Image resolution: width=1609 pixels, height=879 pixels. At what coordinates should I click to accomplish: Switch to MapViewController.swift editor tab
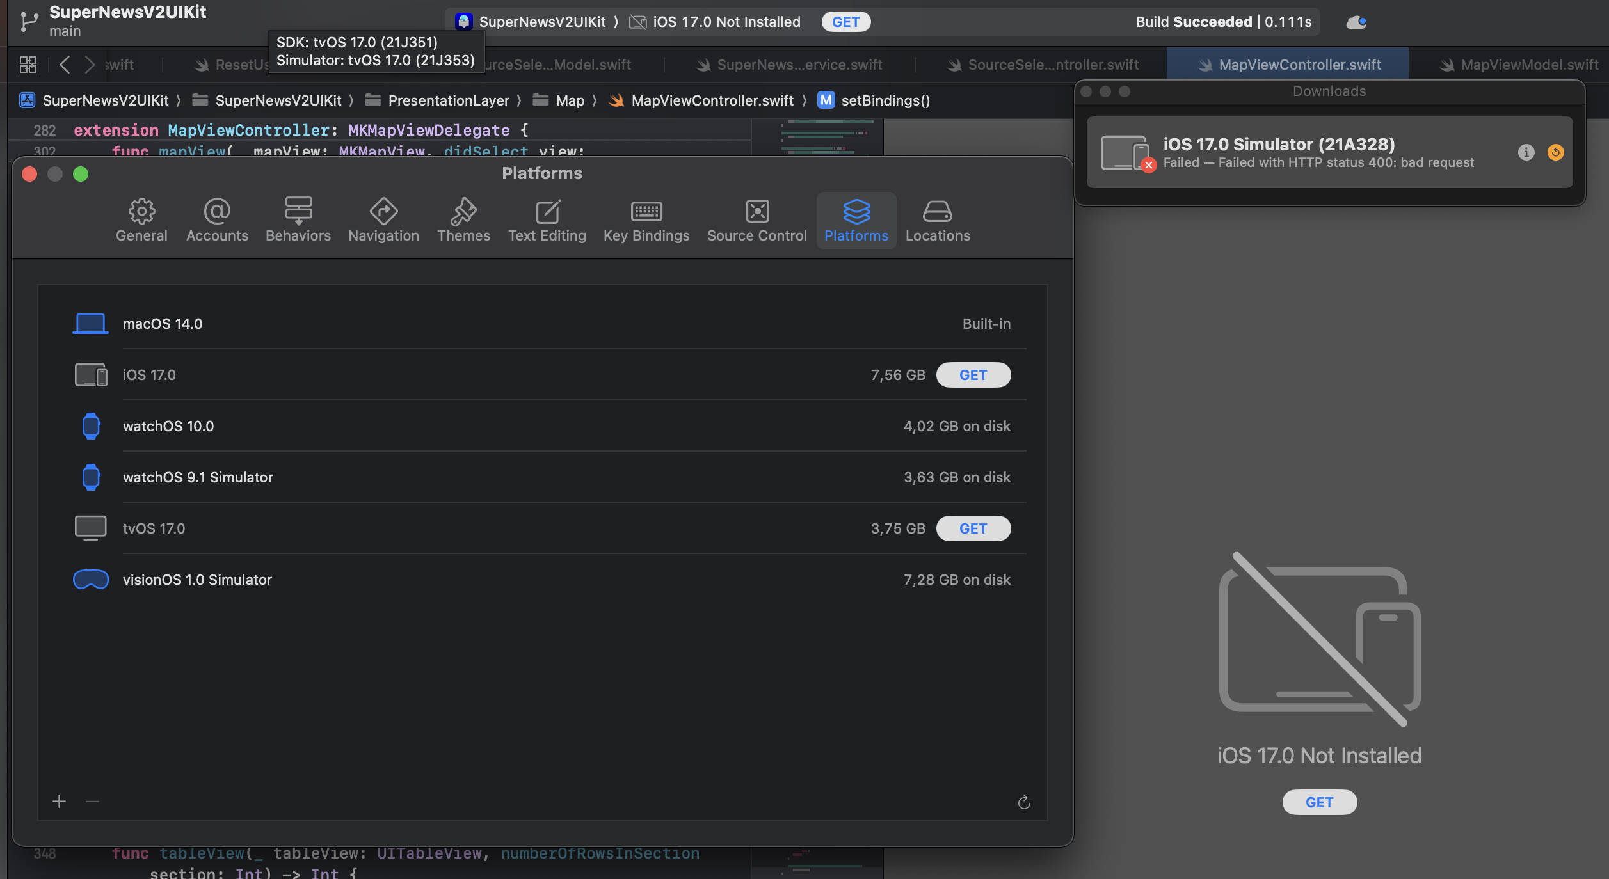pos(1288,65)
